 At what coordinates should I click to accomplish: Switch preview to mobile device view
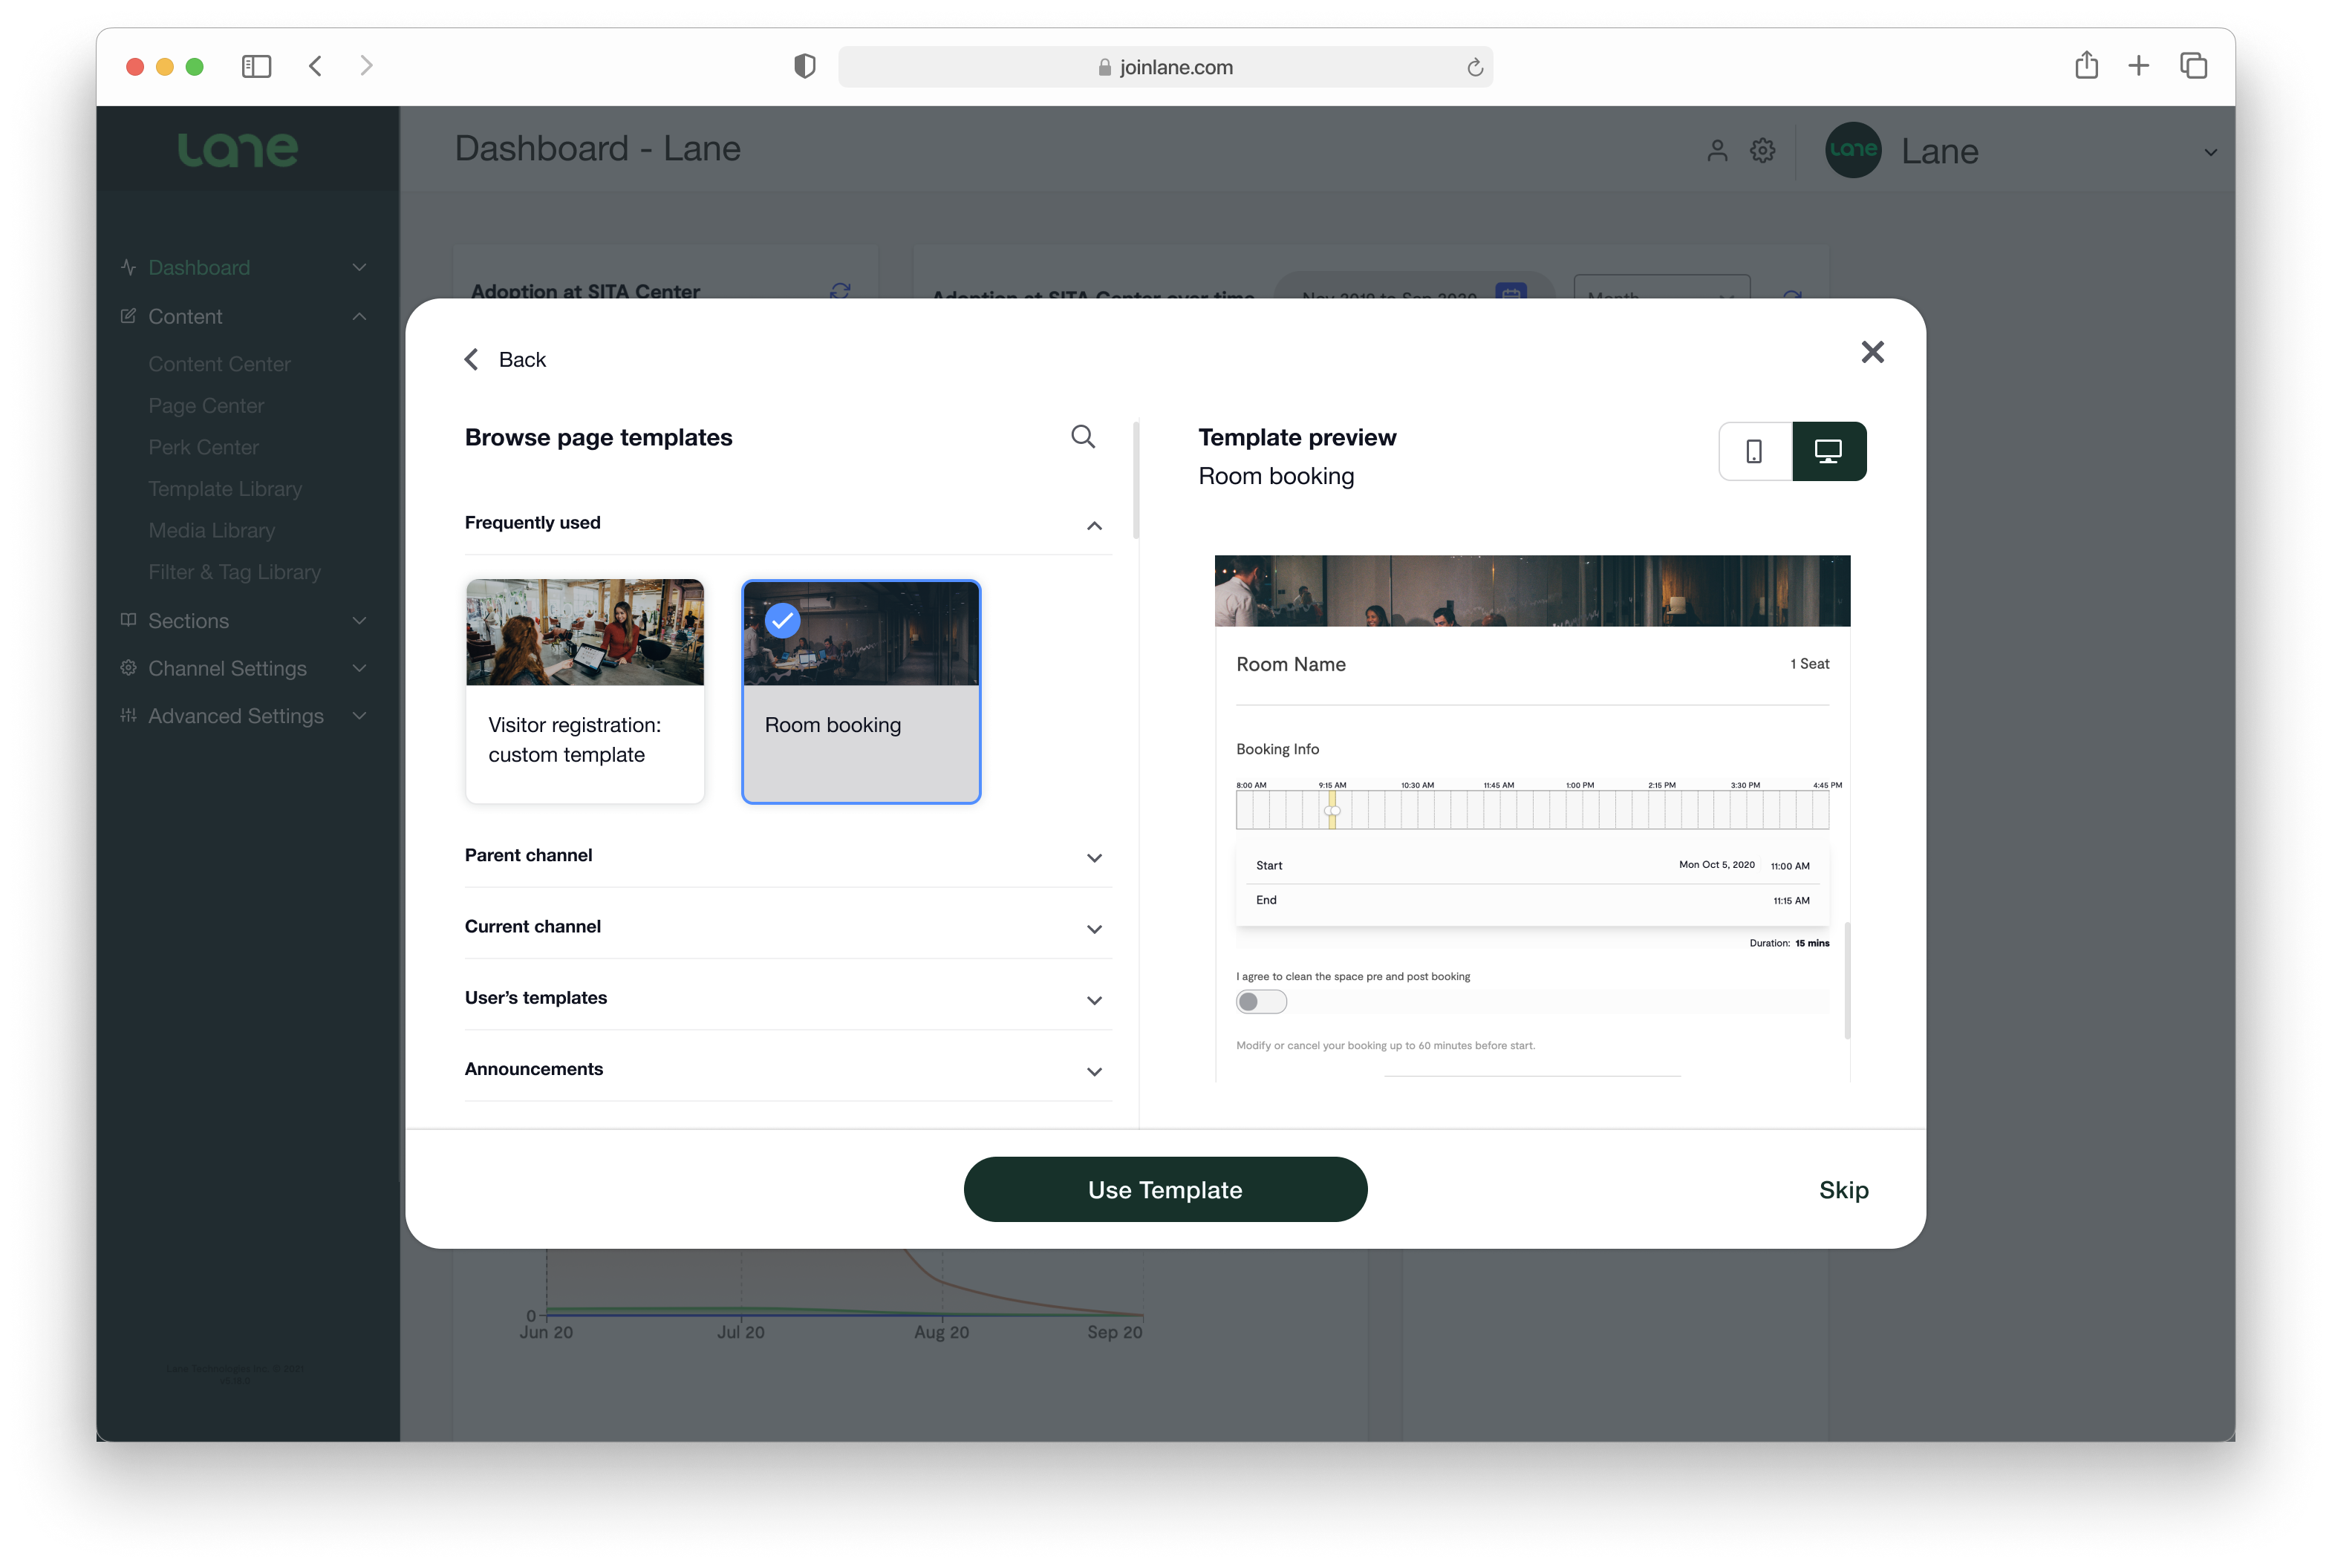pos(1753,451)
